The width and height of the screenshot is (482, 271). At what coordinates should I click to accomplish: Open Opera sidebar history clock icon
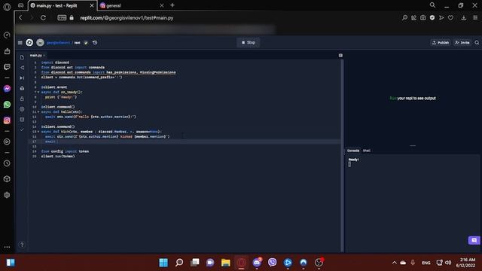7,163
